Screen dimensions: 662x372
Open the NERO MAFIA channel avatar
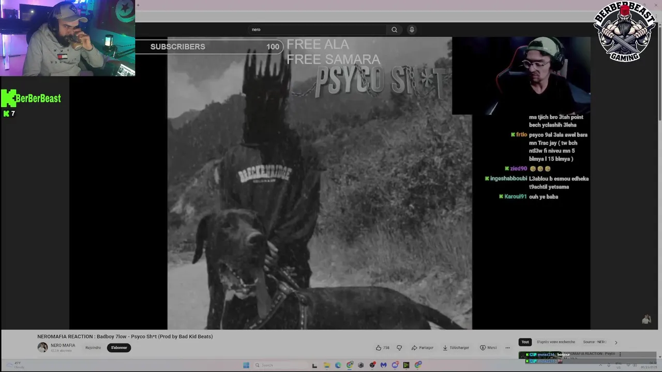(42, 347)
